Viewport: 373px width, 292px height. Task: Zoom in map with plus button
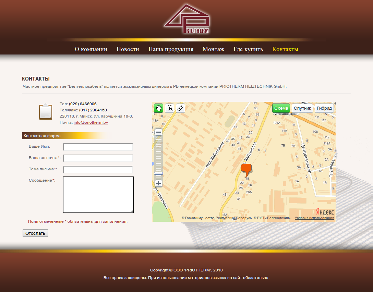click(158, 183)
